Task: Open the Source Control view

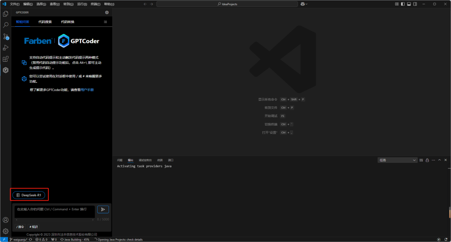Action: 6,37
